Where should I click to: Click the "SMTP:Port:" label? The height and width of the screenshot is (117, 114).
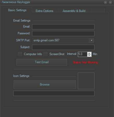pos(23,40)
